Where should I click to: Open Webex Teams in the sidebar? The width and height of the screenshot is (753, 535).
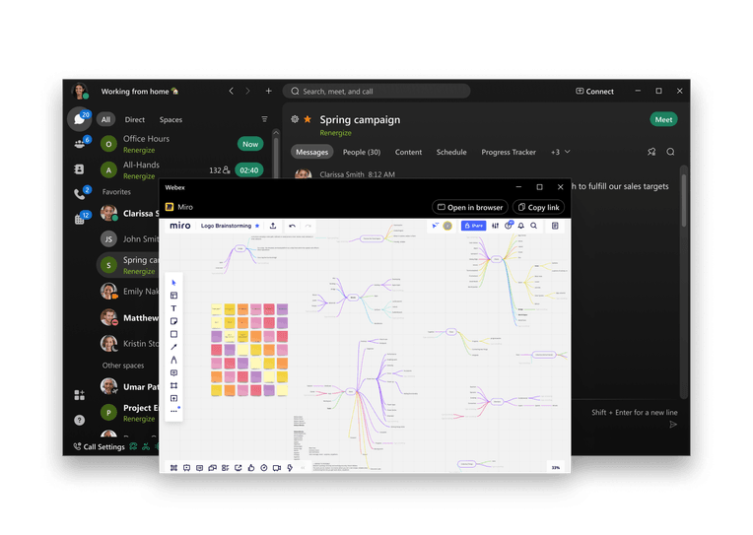[79, 144]
